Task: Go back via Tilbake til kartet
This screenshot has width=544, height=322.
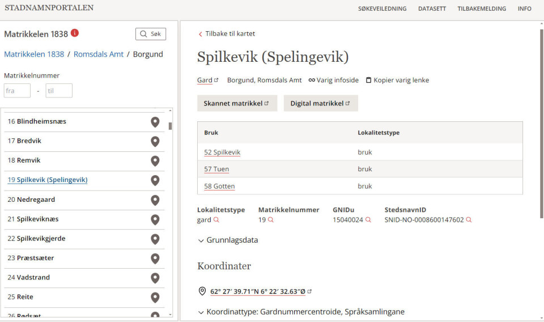Action: [x=227, y=34]
